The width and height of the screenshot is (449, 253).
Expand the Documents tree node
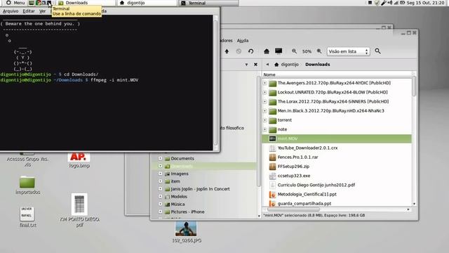[x=161, y=158]
